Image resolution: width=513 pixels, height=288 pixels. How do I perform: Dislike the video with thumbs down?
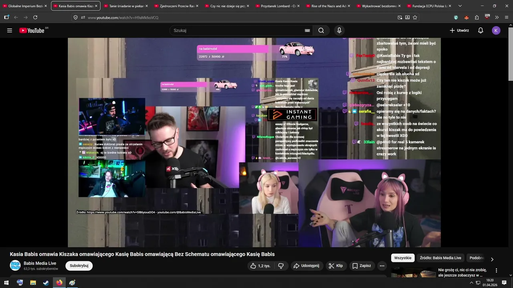[x=281, y=266]
